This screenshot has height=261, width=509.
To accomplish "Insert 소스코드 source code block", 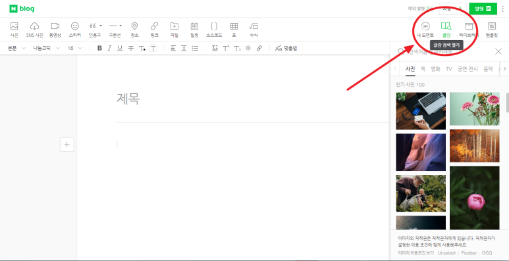I will tap(214, 30).
